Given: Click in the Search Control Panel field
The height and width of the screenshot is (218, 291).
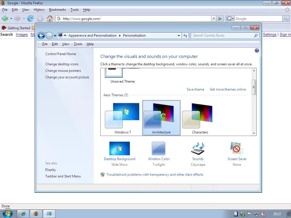Looking at the screenshot, I should pos(223,35).
